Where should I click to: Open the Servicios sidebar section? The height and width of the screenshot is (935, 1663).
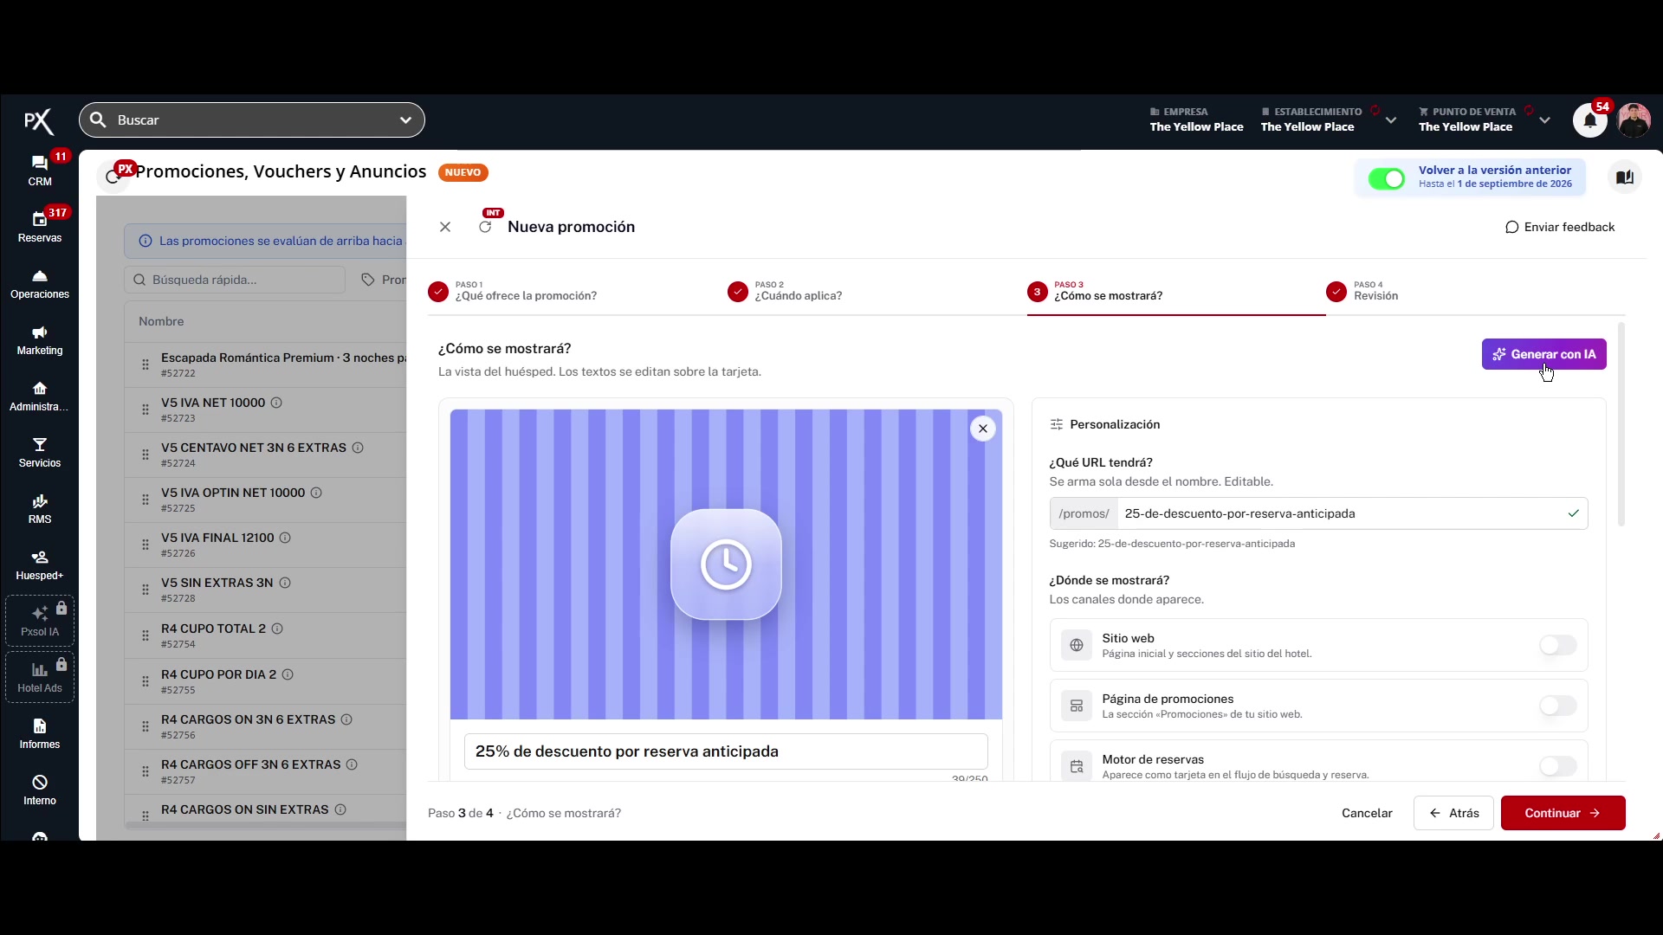[x=40, y=453]
